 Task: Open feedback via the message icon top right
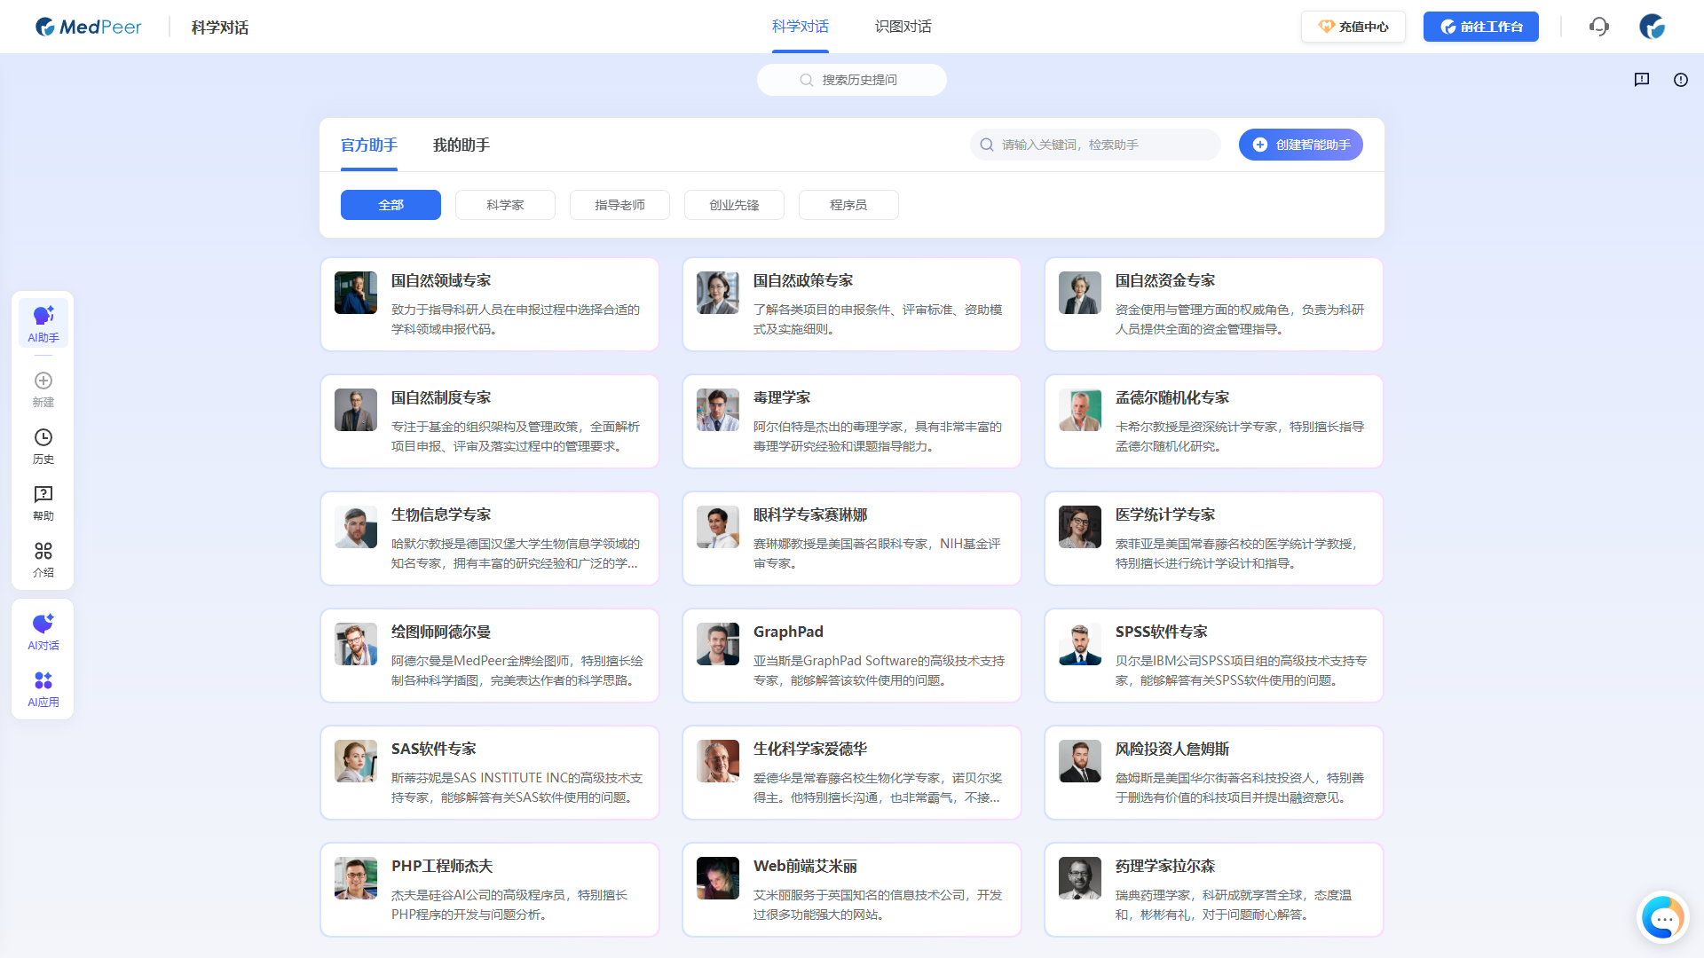[x=1641, y=80]
